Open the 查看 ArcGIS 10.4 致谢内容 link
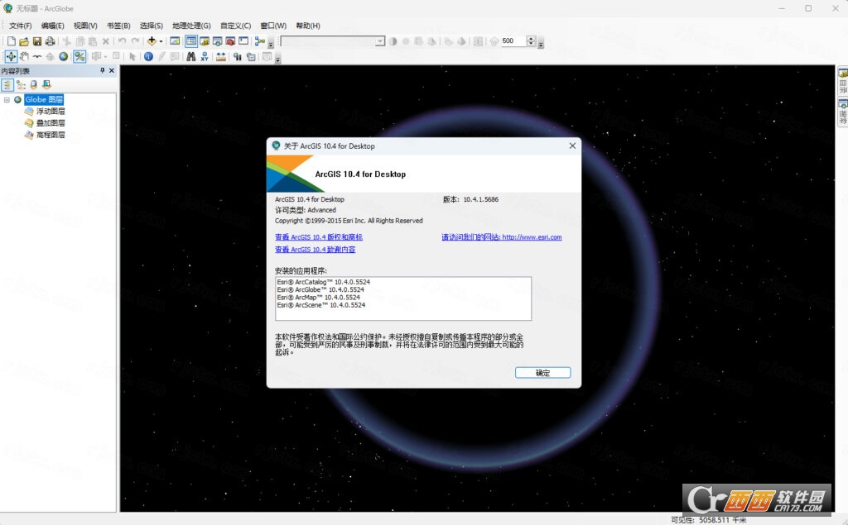This screenshot has width=848, height=525. coord(315,250)
